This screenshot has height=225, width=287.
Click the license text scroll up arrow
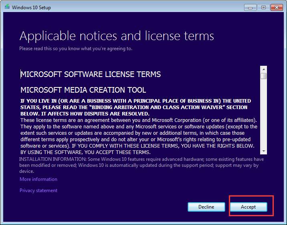pos(263,69)
